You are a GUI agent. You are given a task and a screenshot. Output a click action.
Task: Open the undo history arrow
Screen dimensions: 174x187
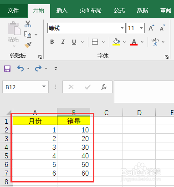pyautogui.click(x=28, y=69)
